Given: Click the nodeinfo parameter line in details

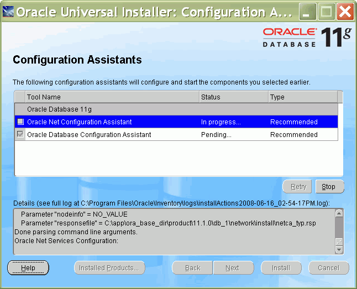Looking at the screenshot, I should tap(74, 214).
